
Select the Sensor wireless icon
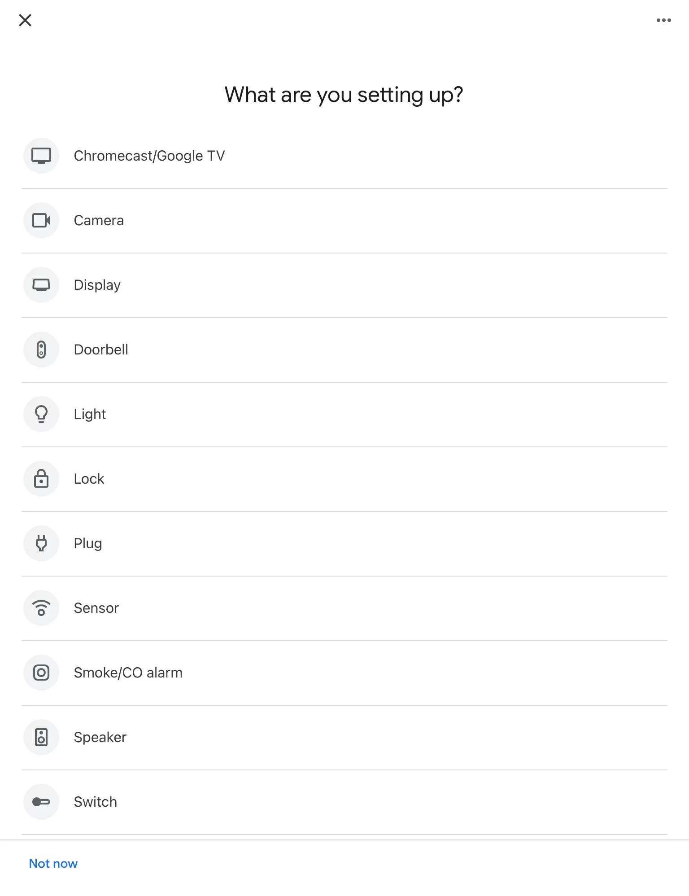(x=41, y=608)
